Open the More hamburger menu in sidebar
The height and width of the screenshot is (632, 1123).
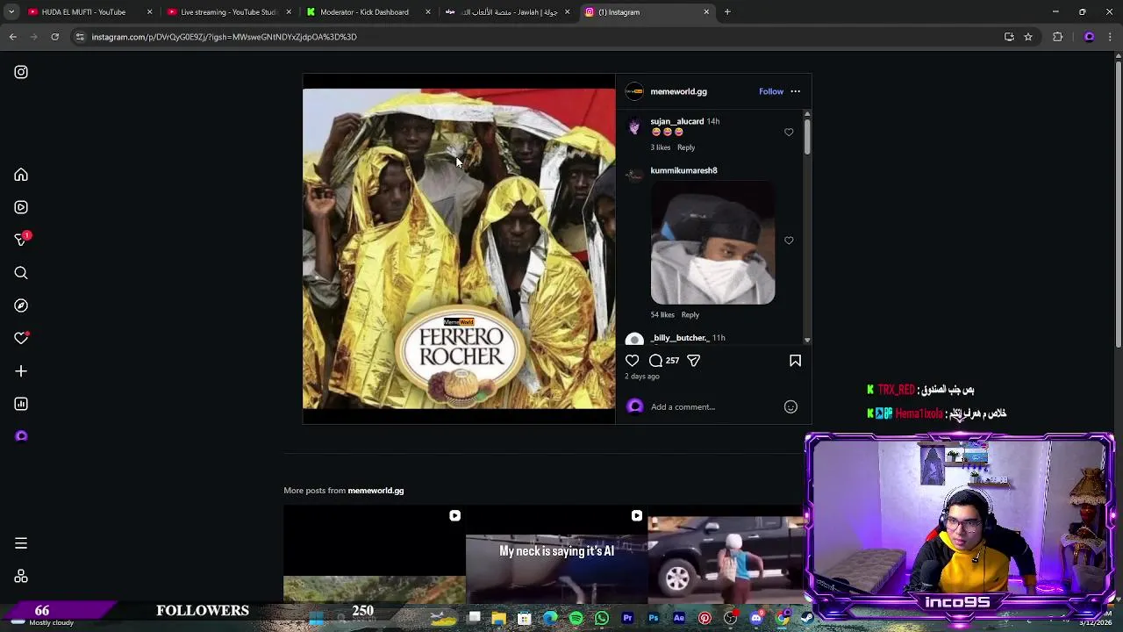(21, 543)
